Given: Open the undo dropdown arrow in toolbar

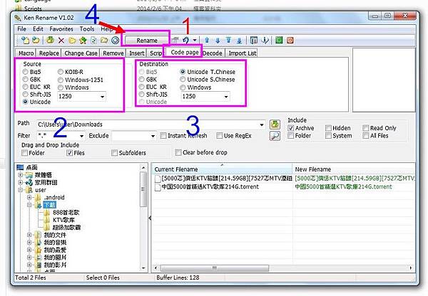Looking at the screenshot, I should (195, 40).
